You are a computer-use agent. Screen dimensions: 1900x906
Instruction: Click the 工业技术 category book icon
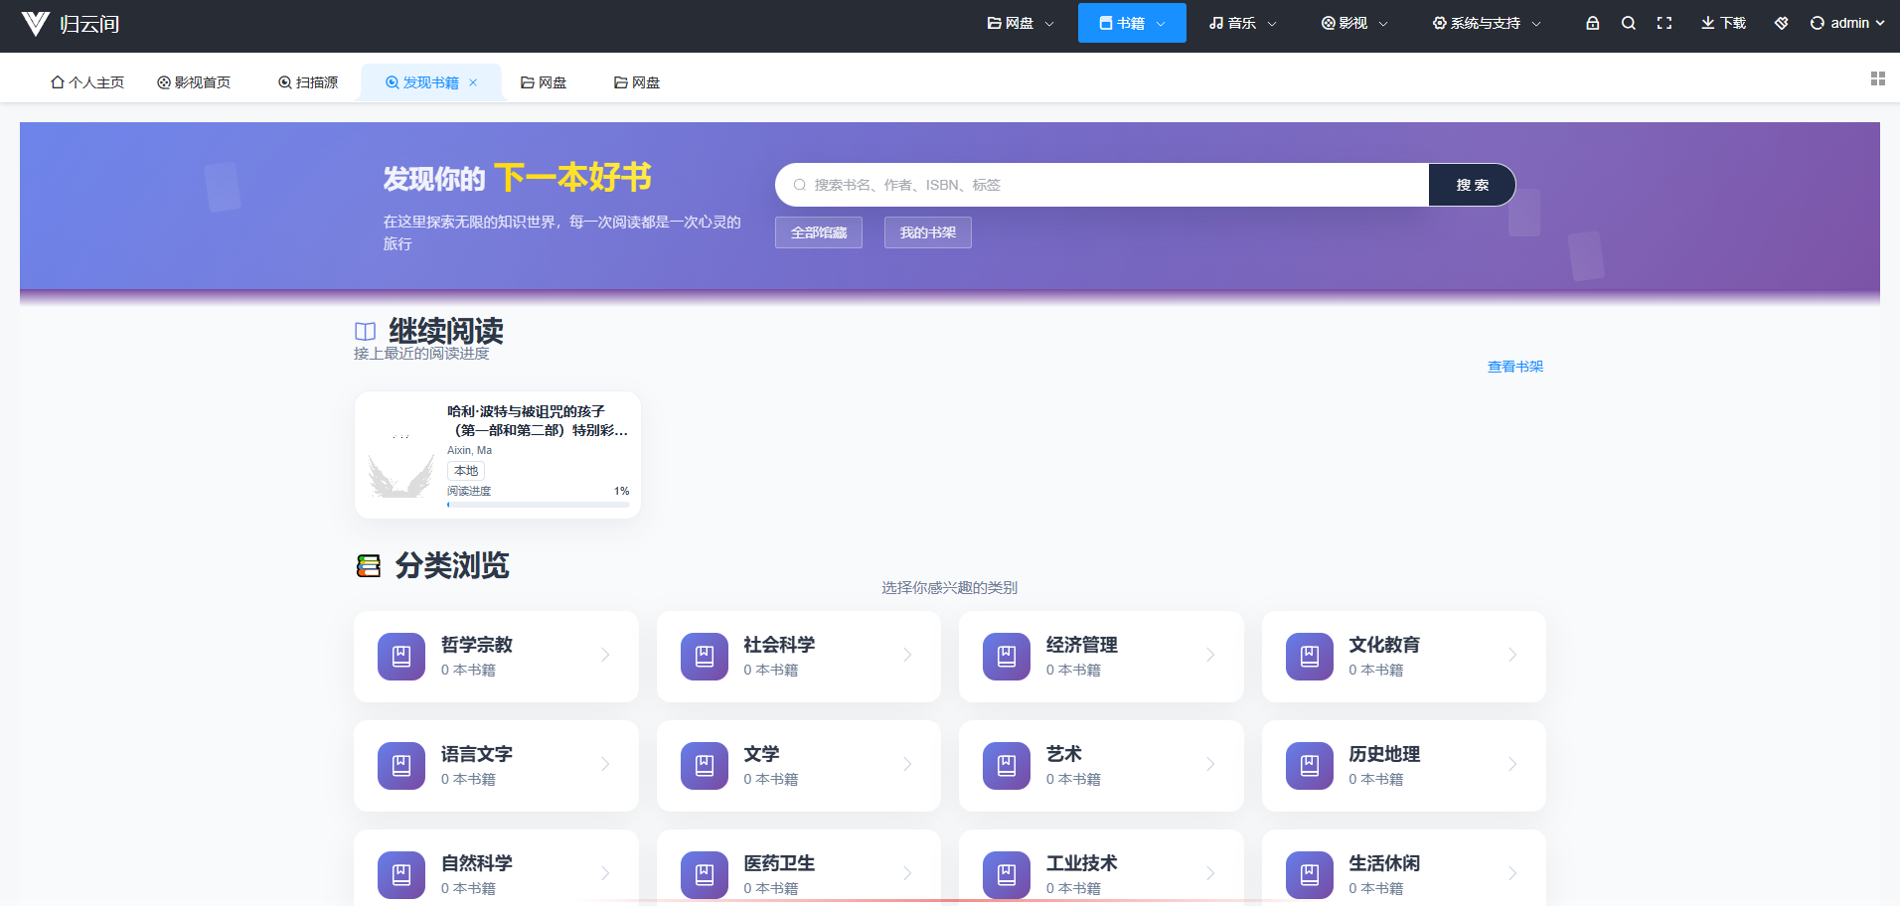[1007, 875]
